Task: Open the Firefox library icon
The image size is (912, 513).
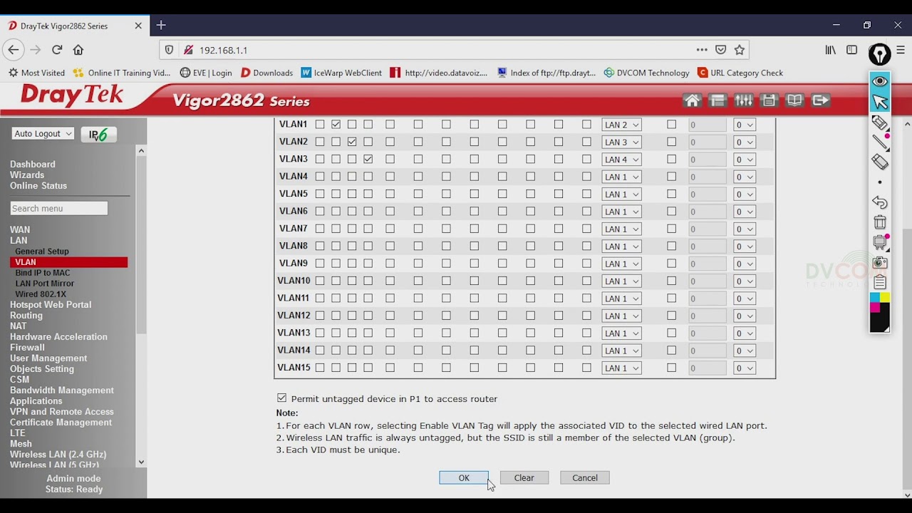Action: [831, 50]
